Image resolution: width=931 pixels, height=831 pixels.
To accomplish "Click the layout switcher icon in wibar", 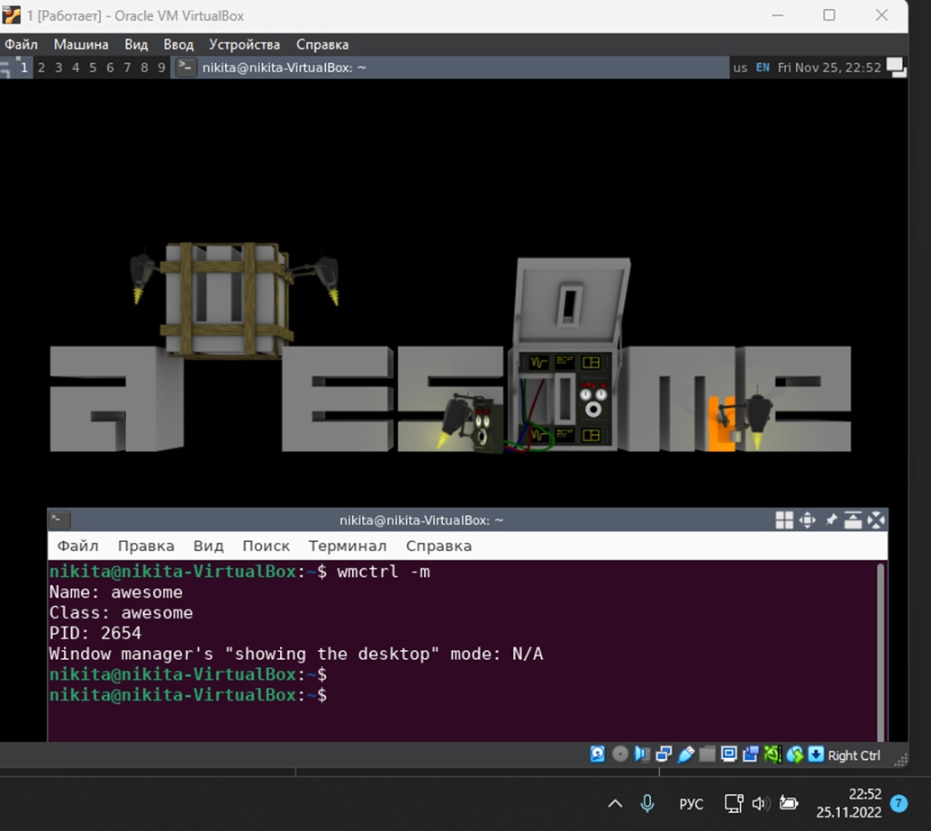I will tap(896, 68).
